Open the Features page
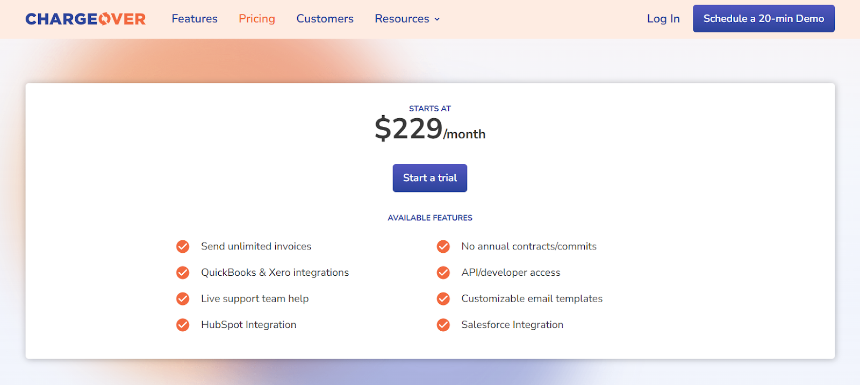Viewport: 860px width, 385px height. point(195,19)
